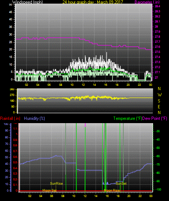The height and width of the screenshot is (201, 169).
Task: Click the bottom compass letter "N"
Action: [159, 112]
